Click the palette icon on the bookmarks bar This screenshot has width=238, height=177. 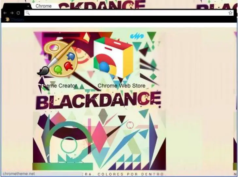[x=7, y=20]
